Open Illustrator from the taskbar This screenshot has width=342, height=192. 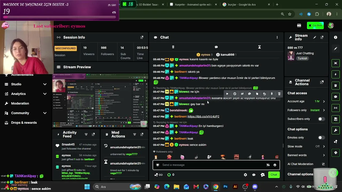pyautogui.click(x=235, y=187)
